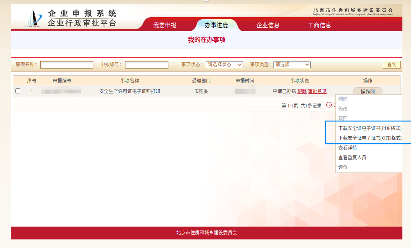Screen dimensions: 411x248
Task: Open the 企业信息 tab
Action: 268,25
